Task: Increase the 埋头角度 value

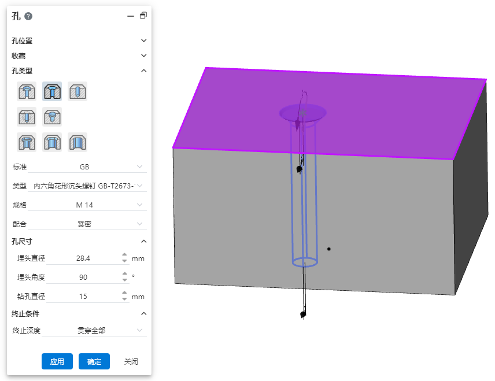Action: click(x=124, y=273)
